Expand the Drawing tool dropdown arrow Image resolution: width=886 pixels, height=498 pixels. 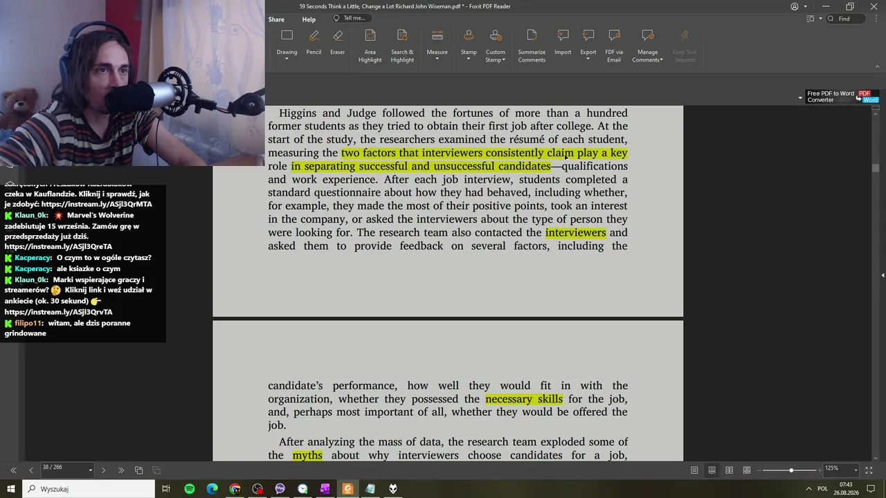(287, 59)
